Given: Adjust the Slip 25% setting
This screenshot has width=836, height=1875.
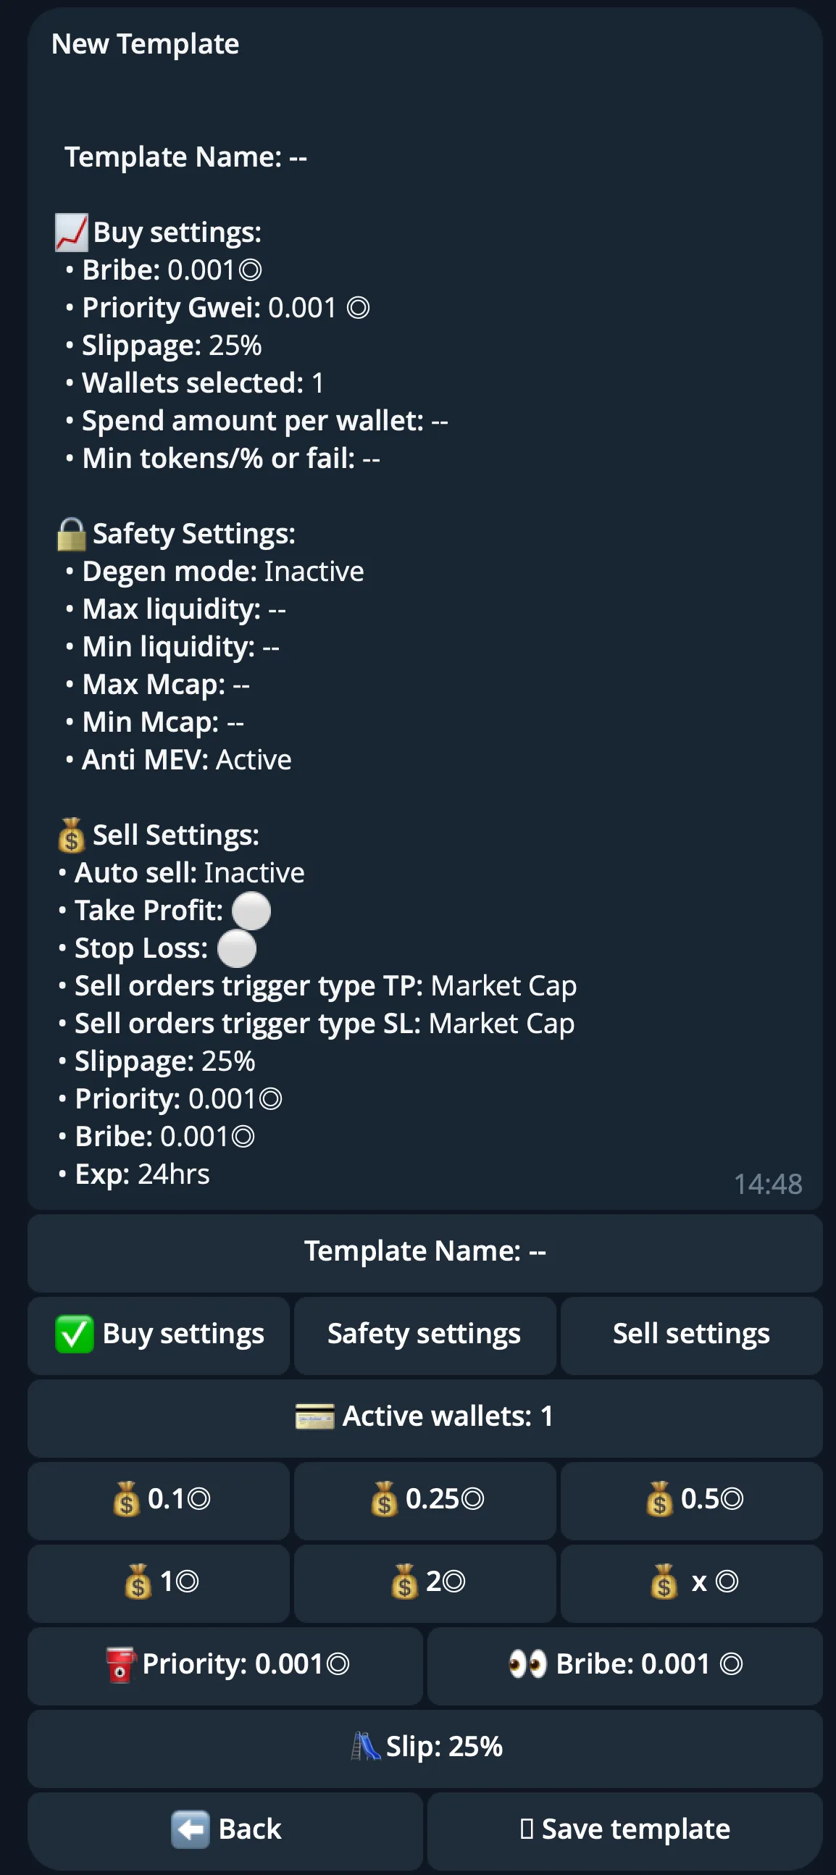Looking at the screenshot, I should (x=425, y=1746).
